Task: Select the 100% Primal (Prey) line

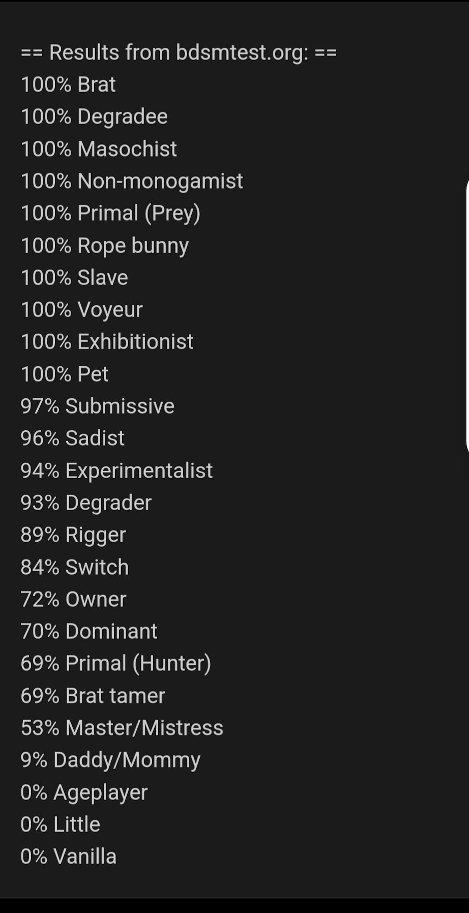Action: pyautogui.click(x=110, y=214)
